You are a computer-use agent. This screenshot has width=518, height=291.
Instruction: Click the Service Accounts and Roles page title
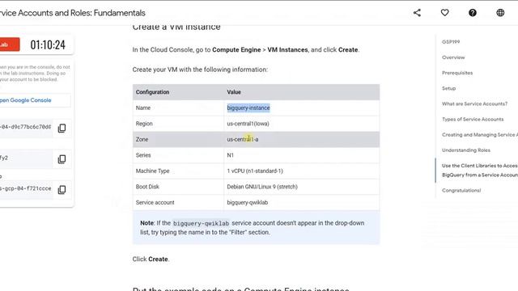[x=72, y=13]
